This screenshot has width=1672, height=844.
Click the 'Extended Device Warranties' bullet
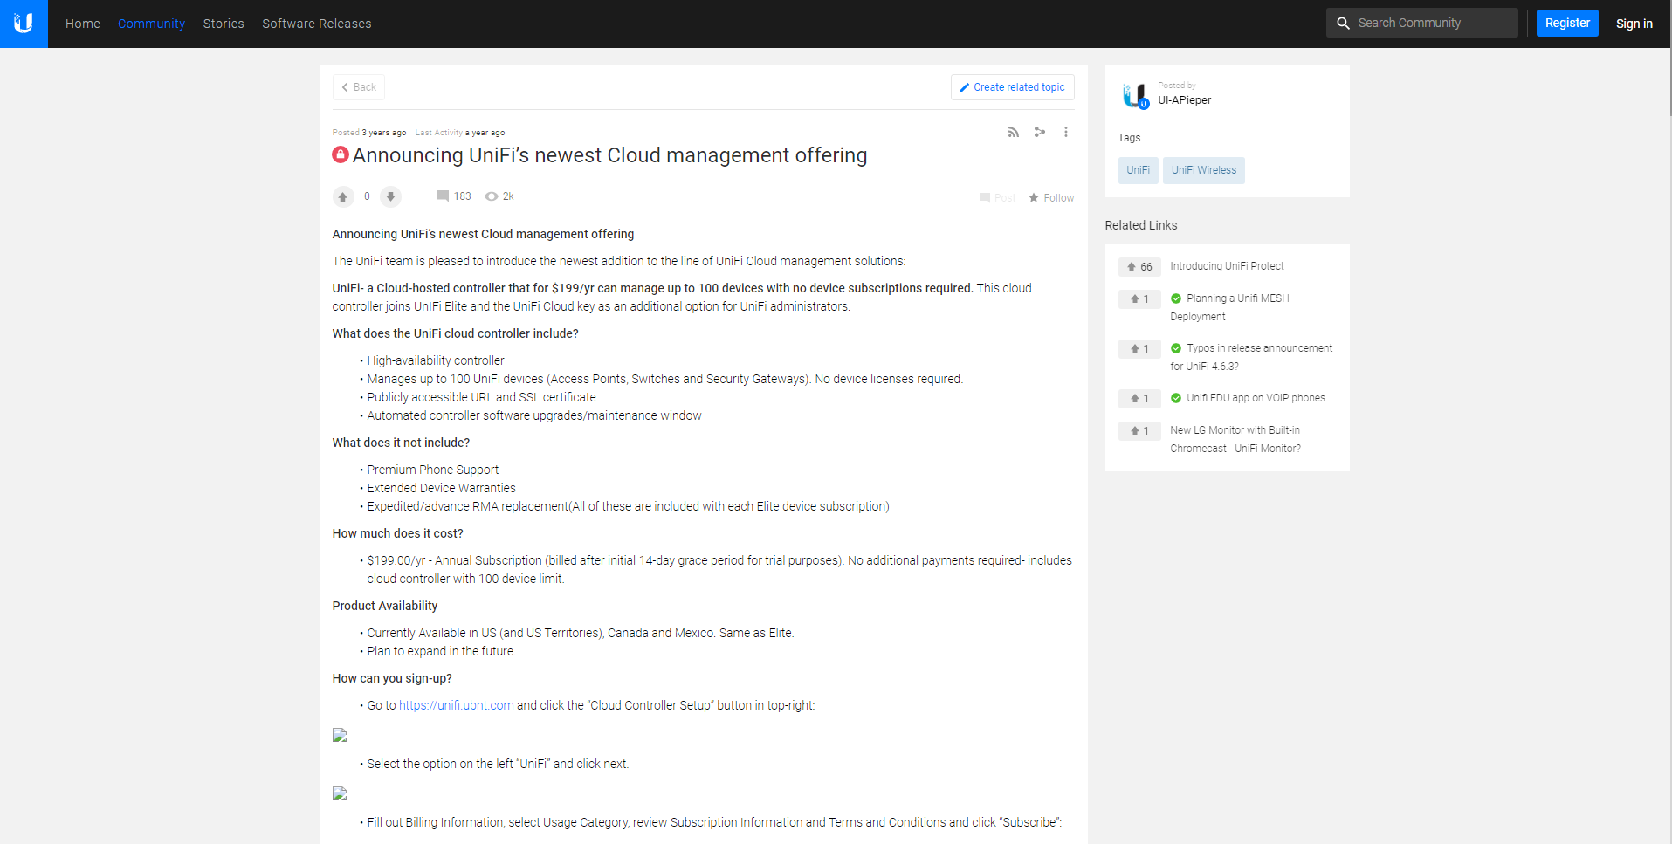442,488
